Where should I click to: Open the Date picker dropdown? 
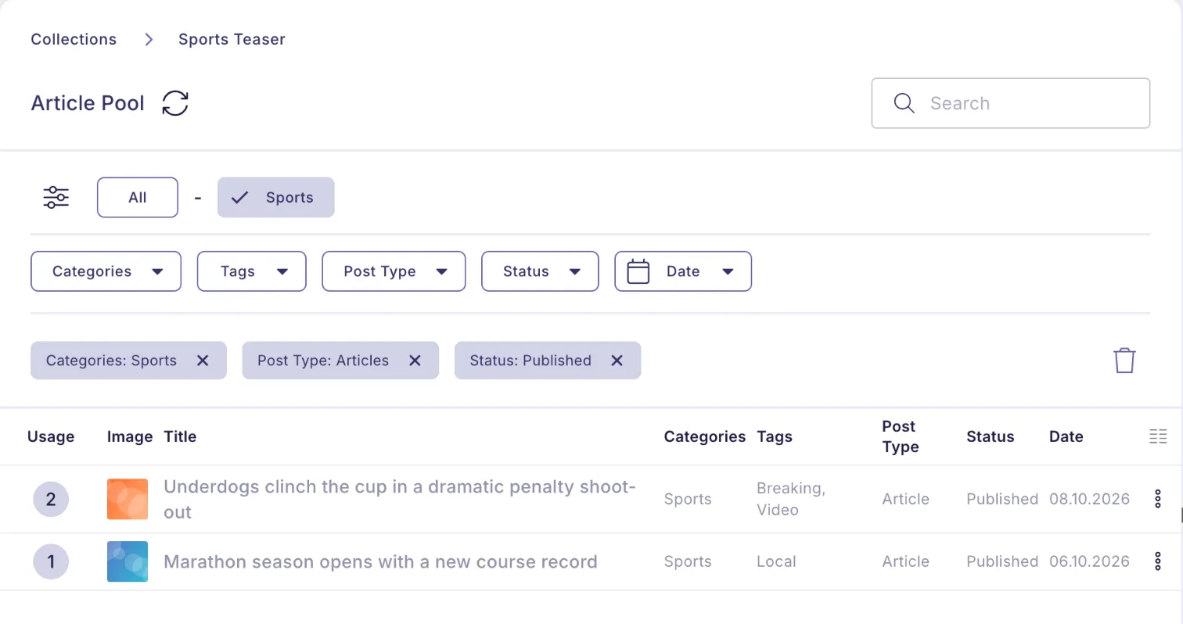tap(683, 271)
